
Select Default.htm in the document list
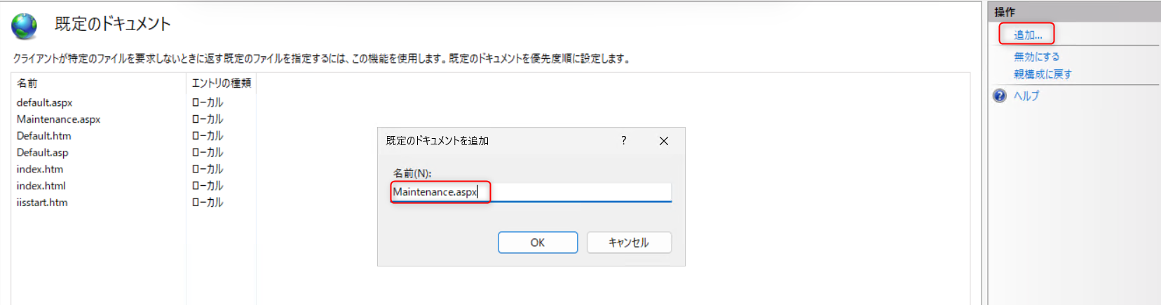tap(43, 136)
